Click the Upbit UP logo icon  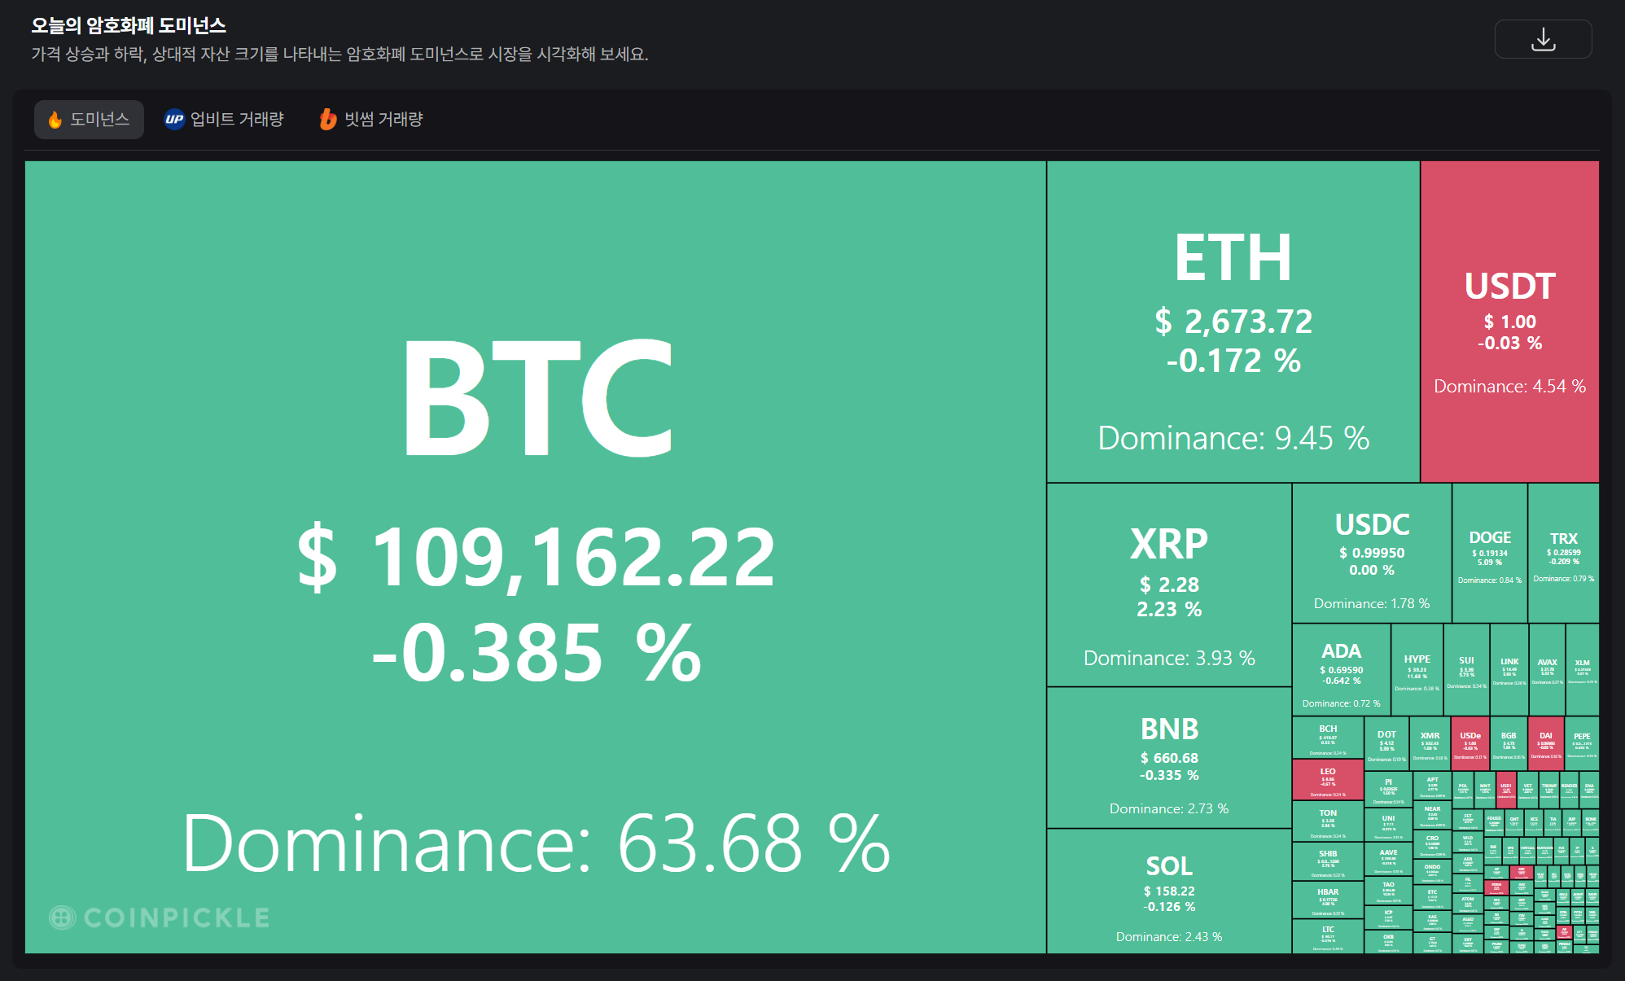(174, 119)
